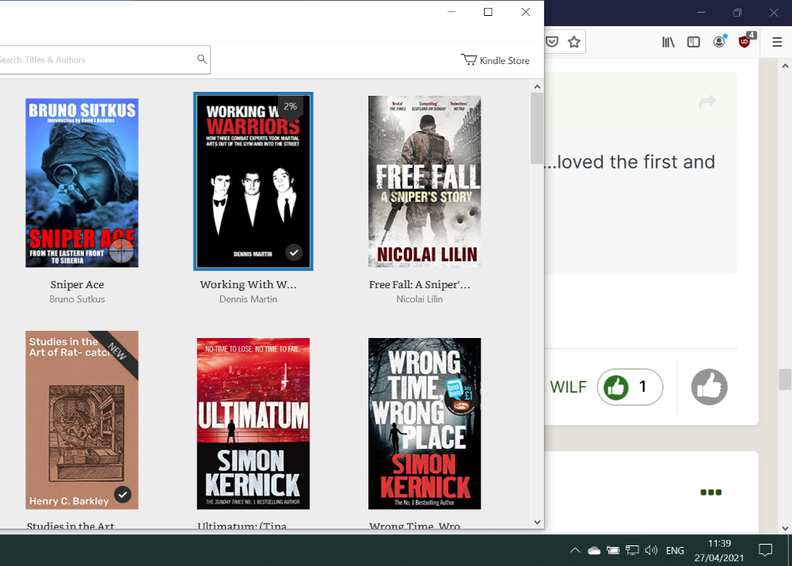Click the downloaded checkmark on Working With Warriors
Screen dimensions: 792x566
coord(294,252)
